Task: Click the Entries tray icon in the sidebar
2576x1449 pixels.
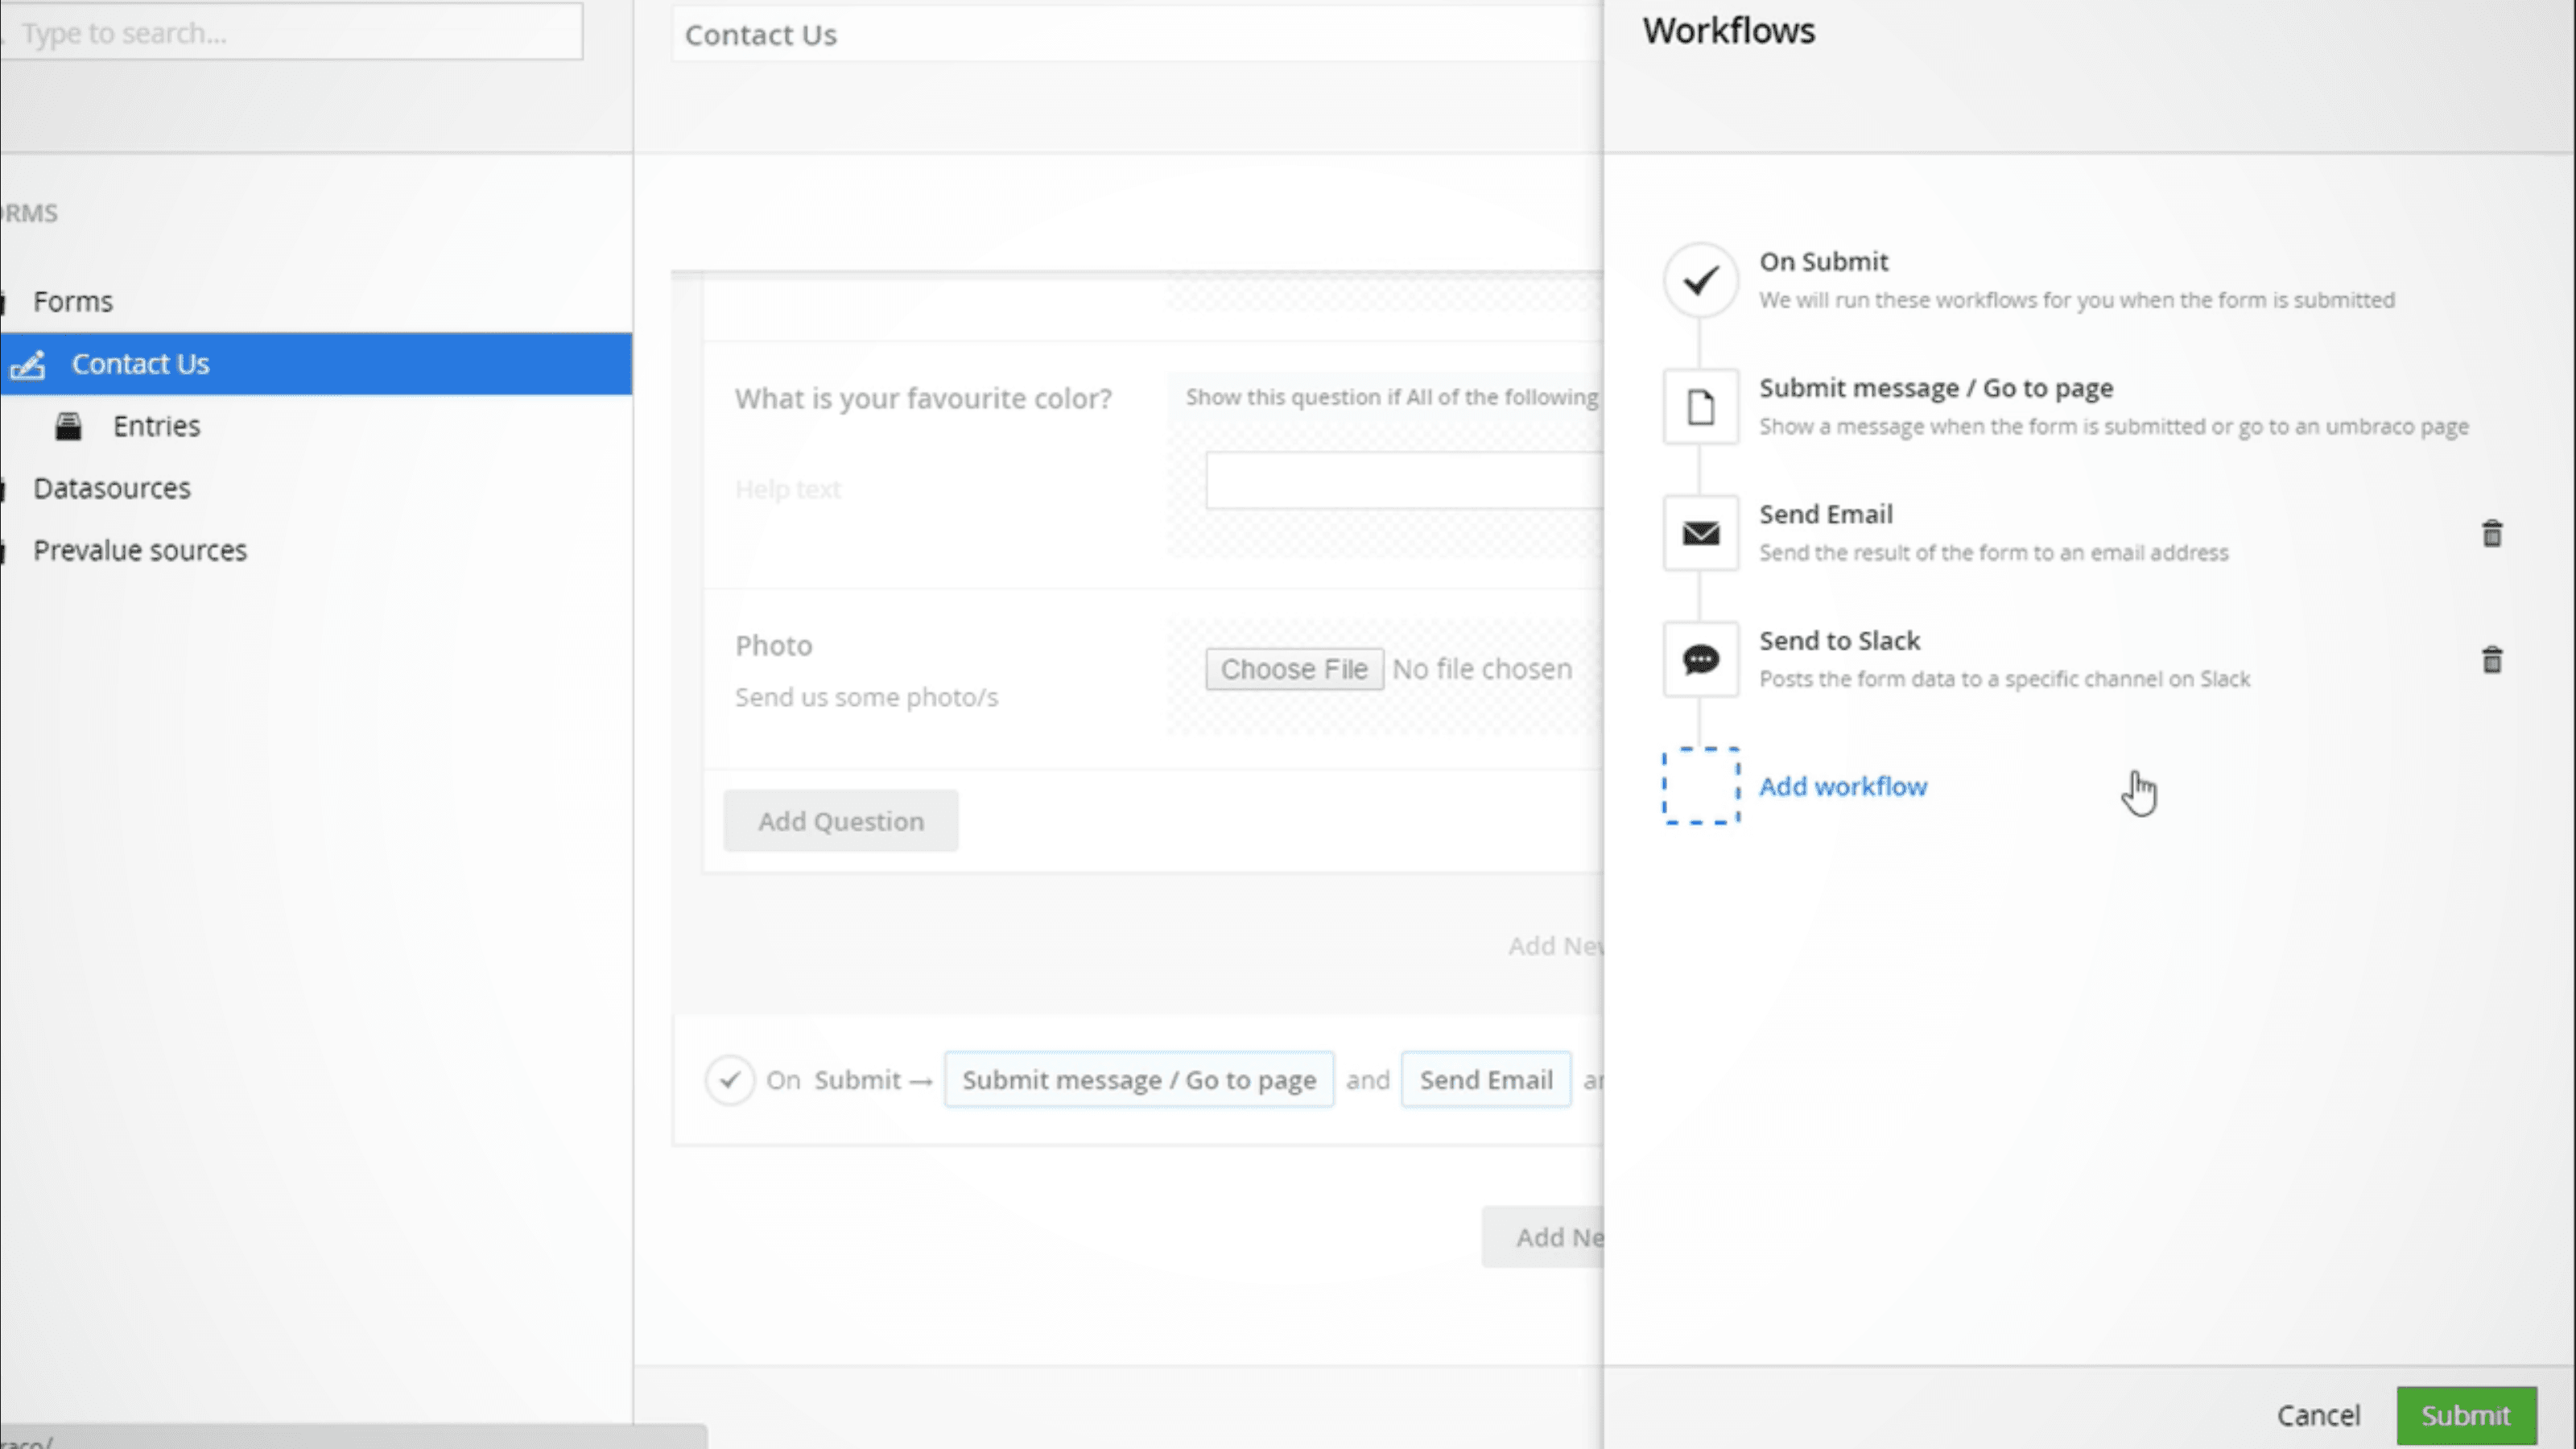Action: [x=68, y=427]
